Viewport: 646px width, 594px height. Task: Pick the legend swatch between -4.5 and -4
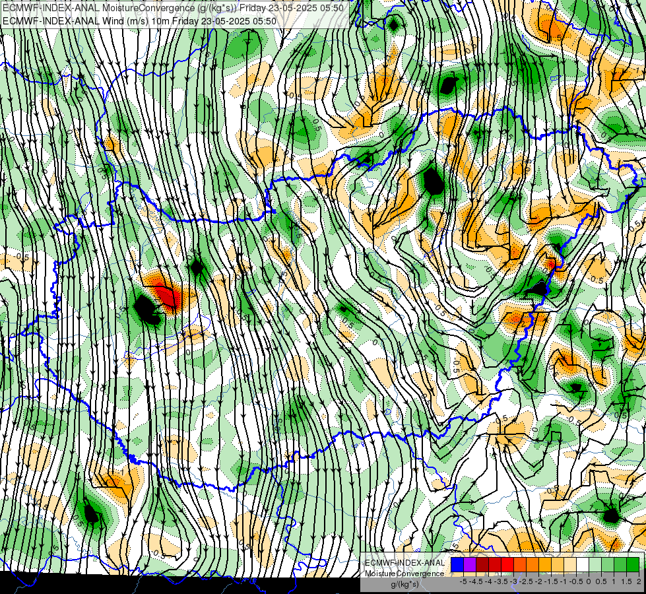[x=482, y=565]
